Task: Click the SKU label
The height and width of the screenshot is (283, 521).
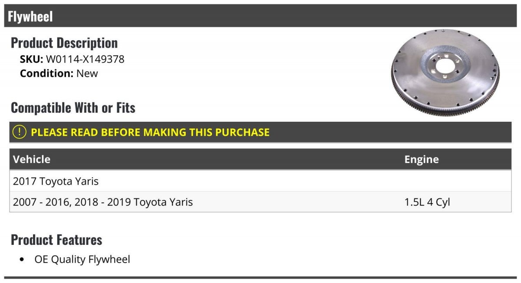Action: pos(31,59)
